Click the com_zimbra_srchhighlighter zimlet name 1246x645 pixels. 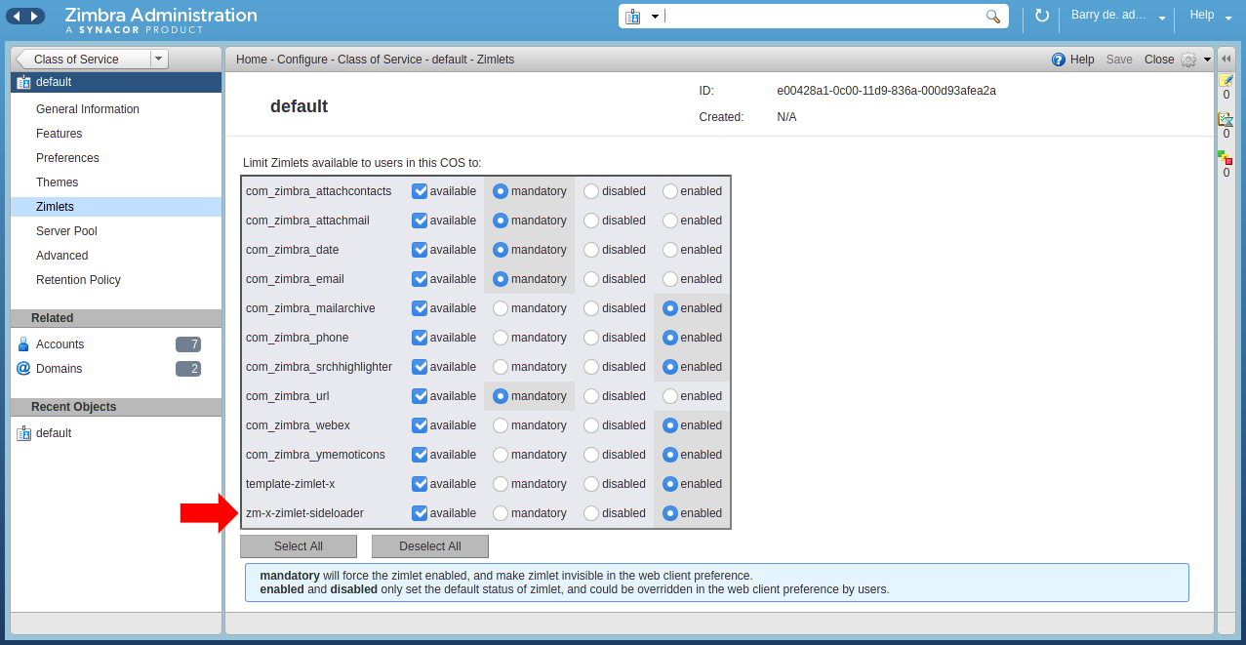click(x=319, y=367)
